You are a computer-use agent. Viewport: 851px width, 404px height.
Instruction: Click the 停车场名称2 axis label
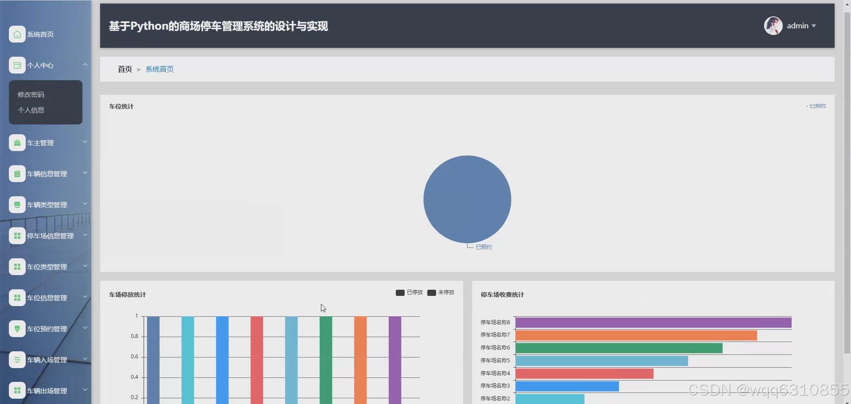coord(495,399)
